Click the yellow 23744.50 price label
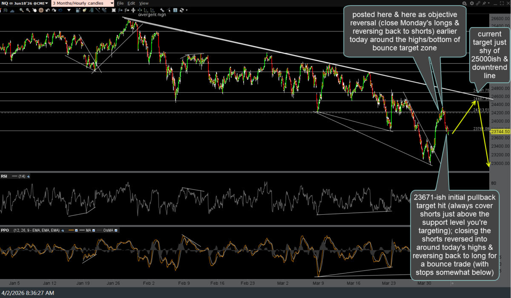Viewport: 511px width, 298px height. [500, 132]
